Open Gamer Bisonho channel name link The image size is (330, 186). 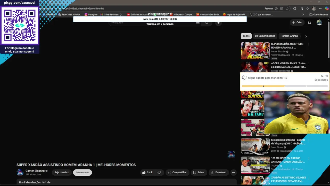35,171
